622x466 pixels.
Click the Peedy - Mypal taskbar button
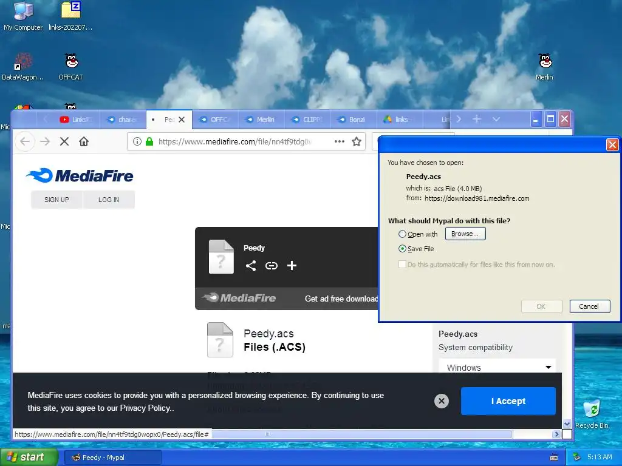[x=112, y=458]
